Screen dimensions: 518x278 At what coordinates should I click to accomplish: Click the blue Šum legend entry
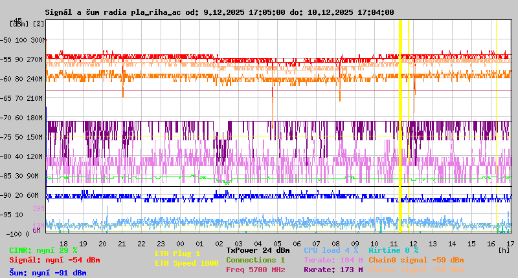click(x=47, y=273)
